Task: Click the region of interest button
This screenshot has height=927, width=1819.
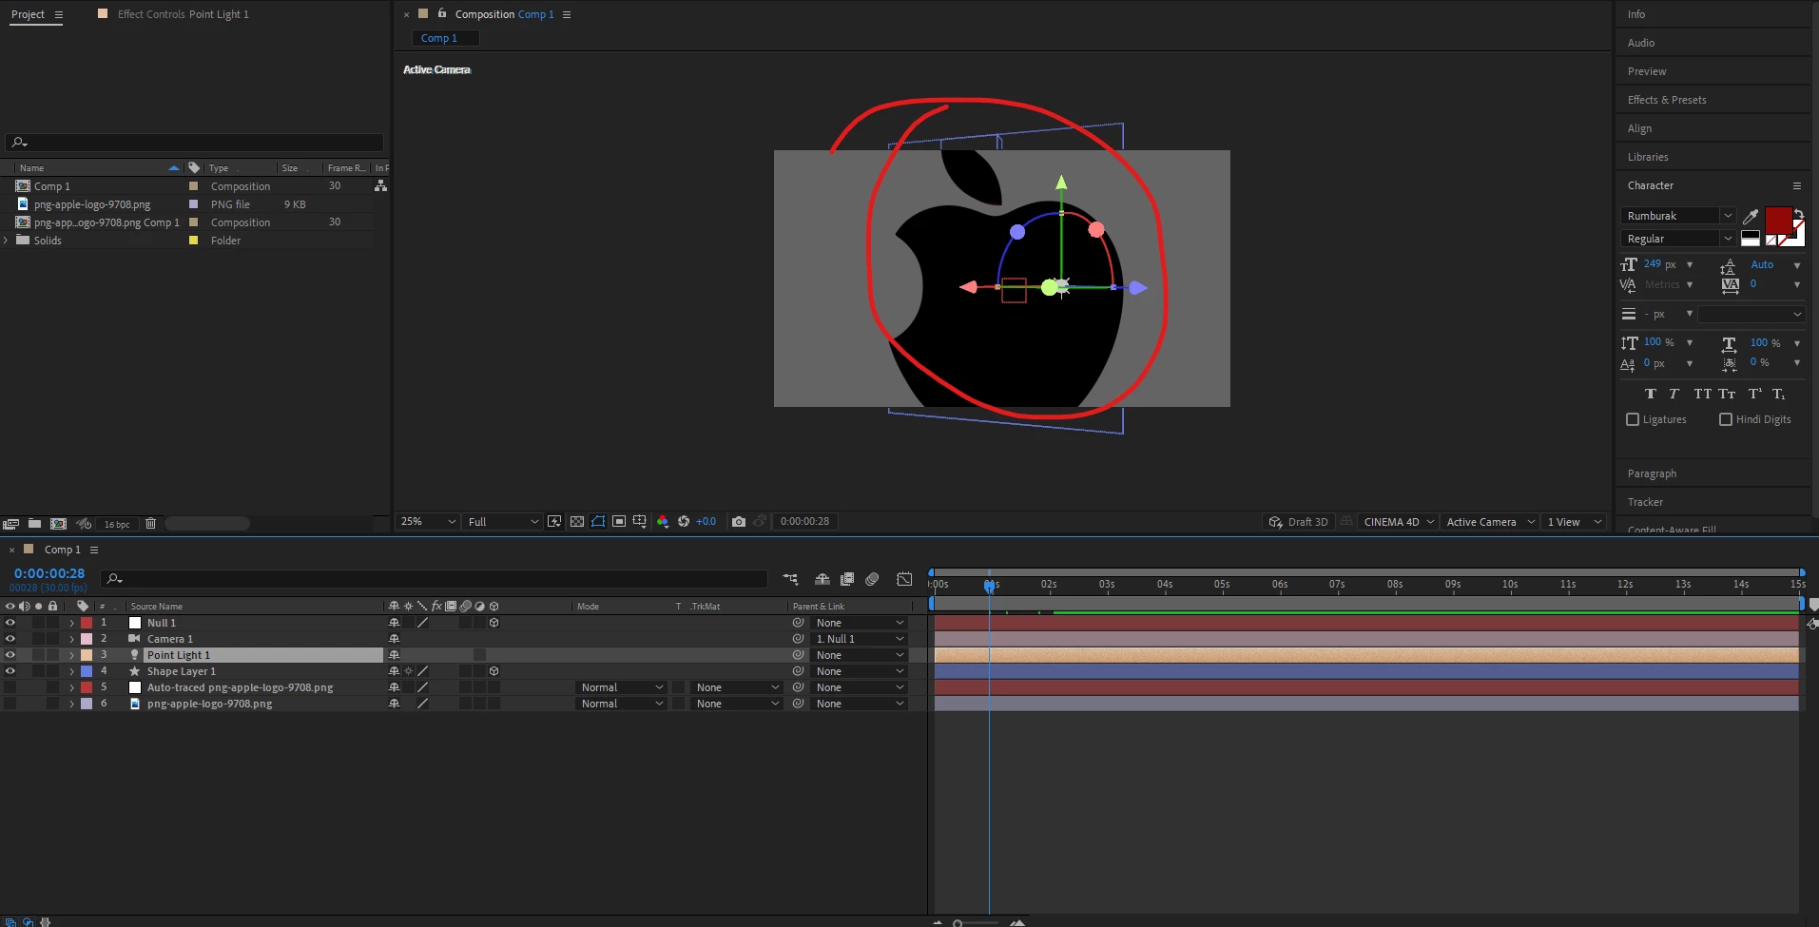Action: click(619, 522)
